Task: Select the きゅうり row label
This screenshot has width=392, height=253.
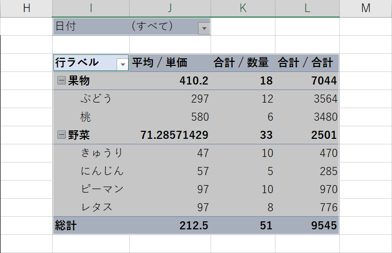Action: (x=102, y=153)
